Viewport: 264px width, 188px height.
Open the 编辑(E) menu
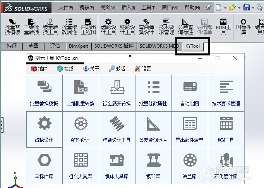[87, 8]
